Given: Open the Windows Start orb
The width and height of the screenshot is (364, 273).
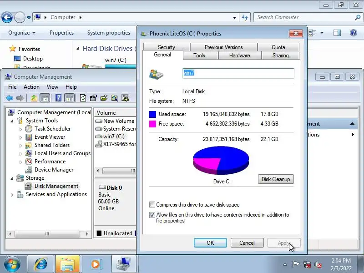Looking at the screenshot, I should point(12,264).
